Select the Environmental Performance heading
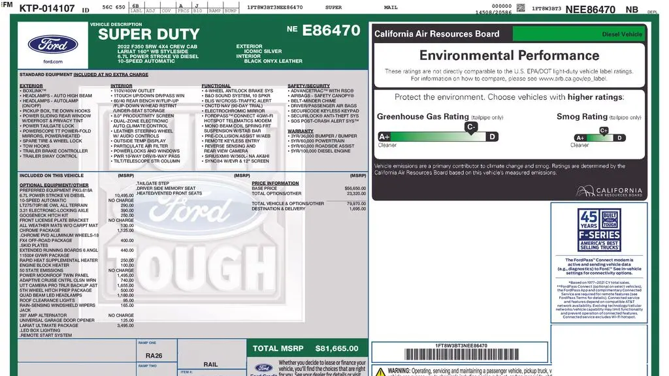The height and width of the screenshot is (376, 669). pyautogui.click(x=509, y=55)
